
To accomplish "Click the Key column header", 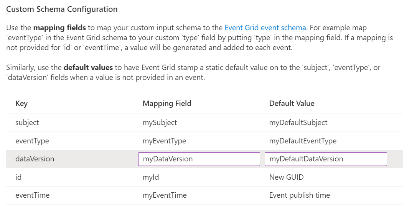I will coord(21,104).
